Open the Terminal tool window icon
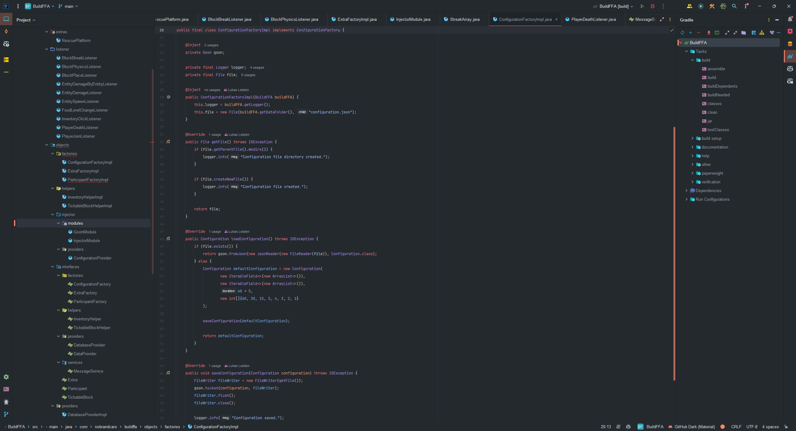This screenshot has height=431, width=796. [x=6, y=389]
